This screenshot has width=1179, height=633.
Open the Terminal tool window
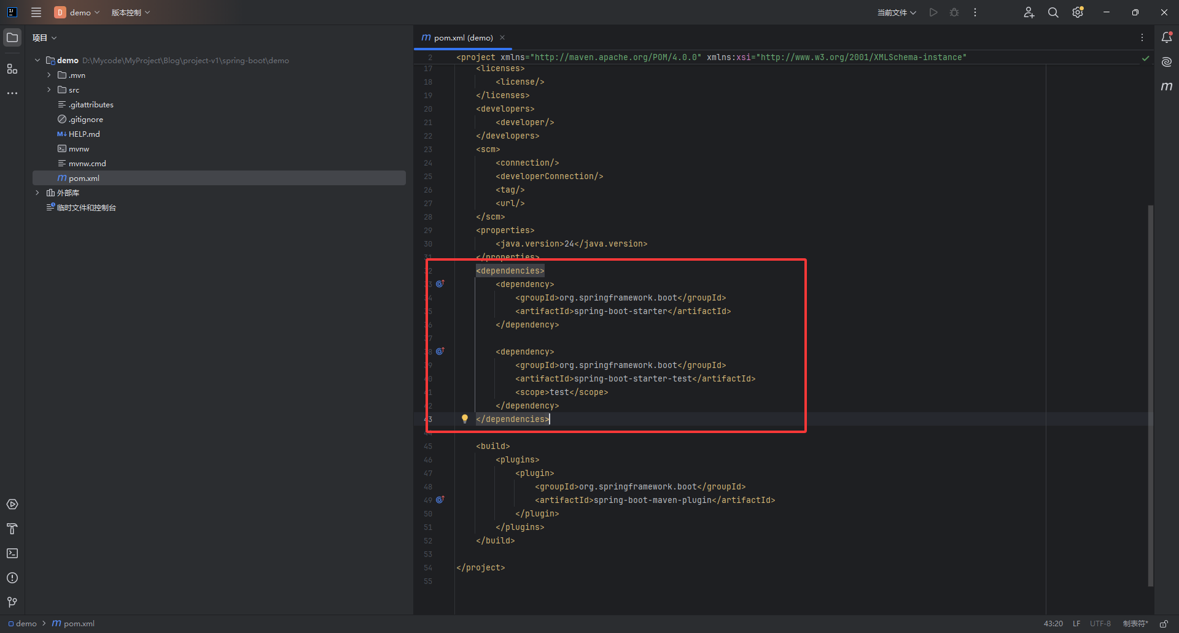12,553
